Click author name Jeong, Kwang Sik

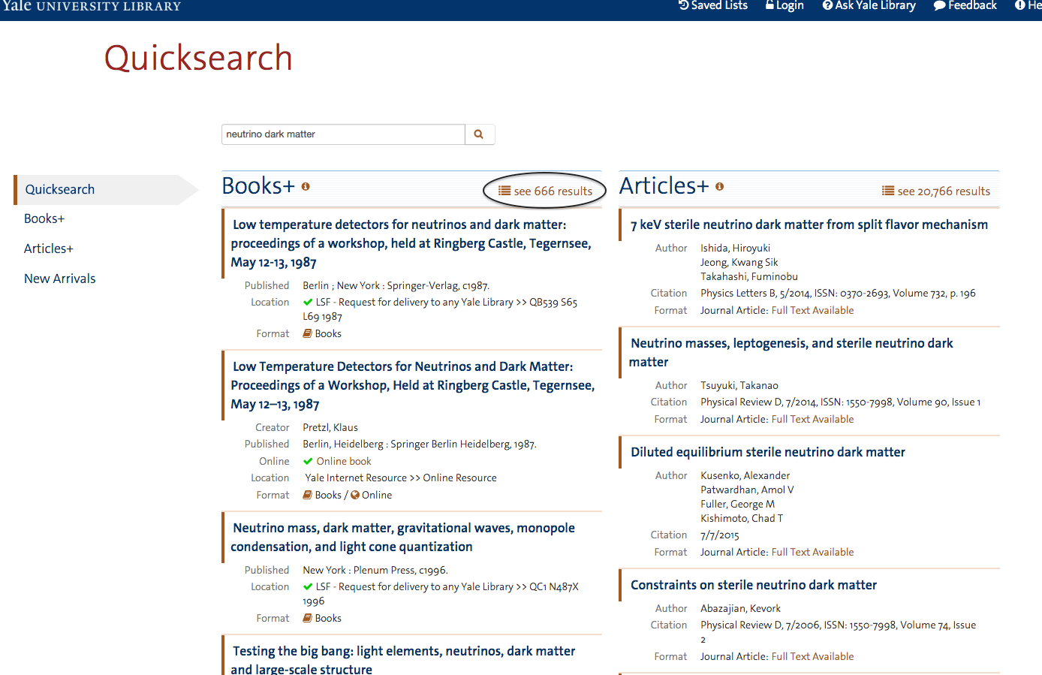tap(739, 262)
